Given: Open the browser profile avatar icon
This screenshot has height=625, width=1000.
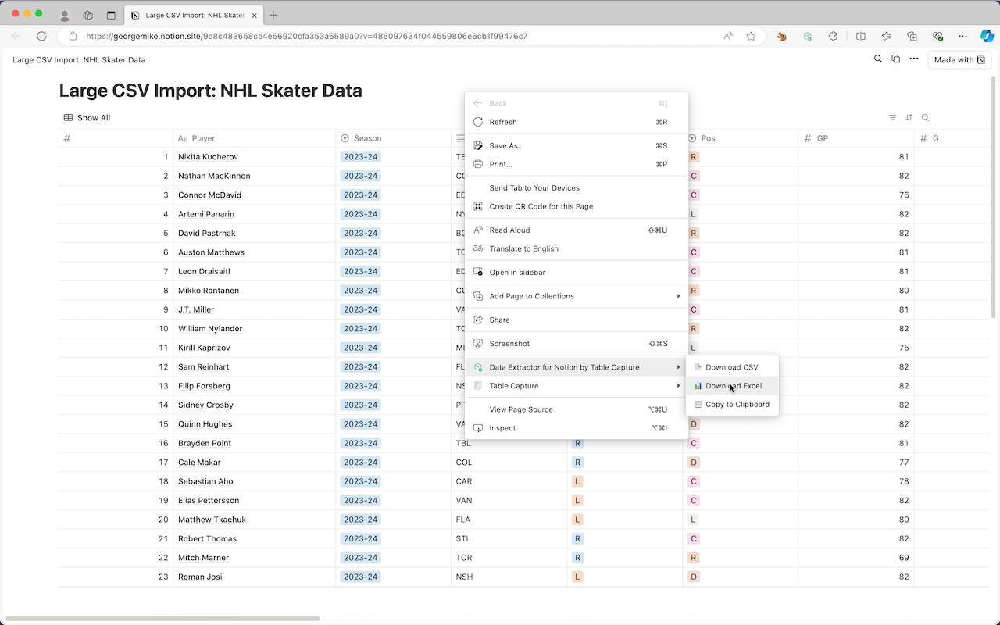Looking at the screenshot, I should pos(65,15).
